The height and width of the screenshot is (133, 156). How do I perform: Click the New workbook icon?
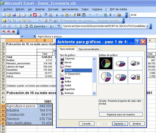[x=4, y=15]
